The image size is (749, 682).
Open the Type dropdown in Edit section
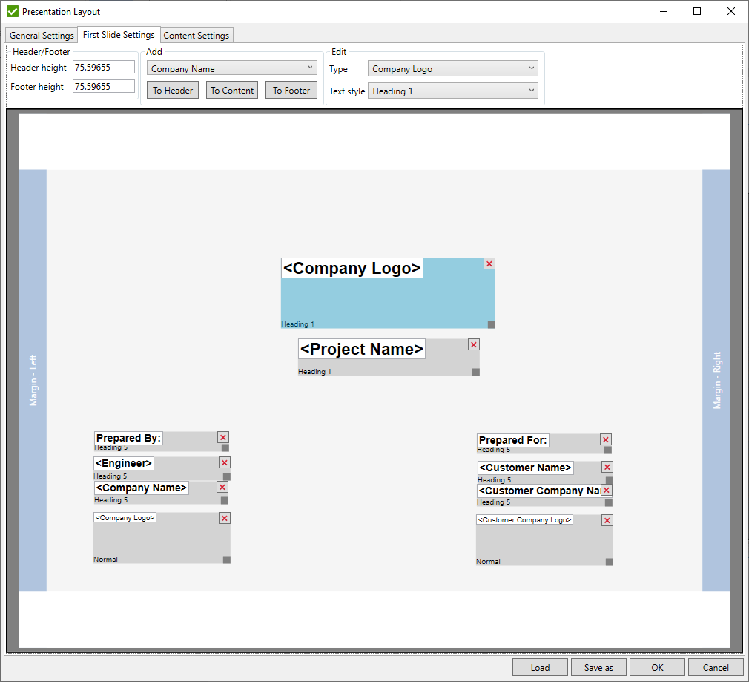pyautogui.click(x=452, y=67)
